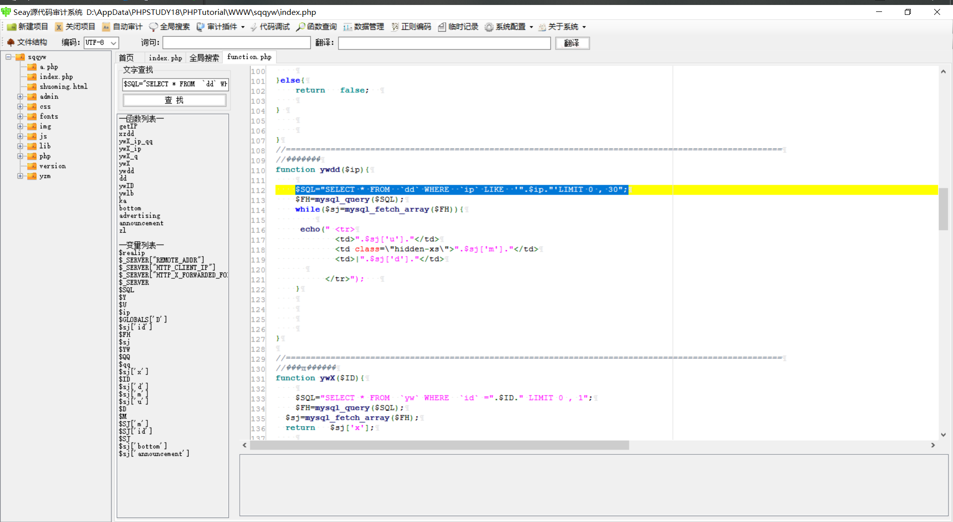Select ywX_ip_qq in function list
Viewport: 953px width, 522px height.
click(x=136, y=141)
